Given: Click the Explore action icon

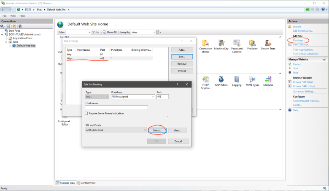Looking at the screenshot, I should (290, 27).
